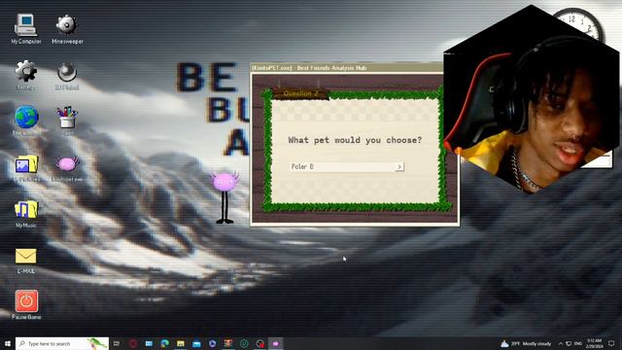This screenshot has width=622, height=350.
Task: Click the 'Type here to search' box
Action: point(62,343)
